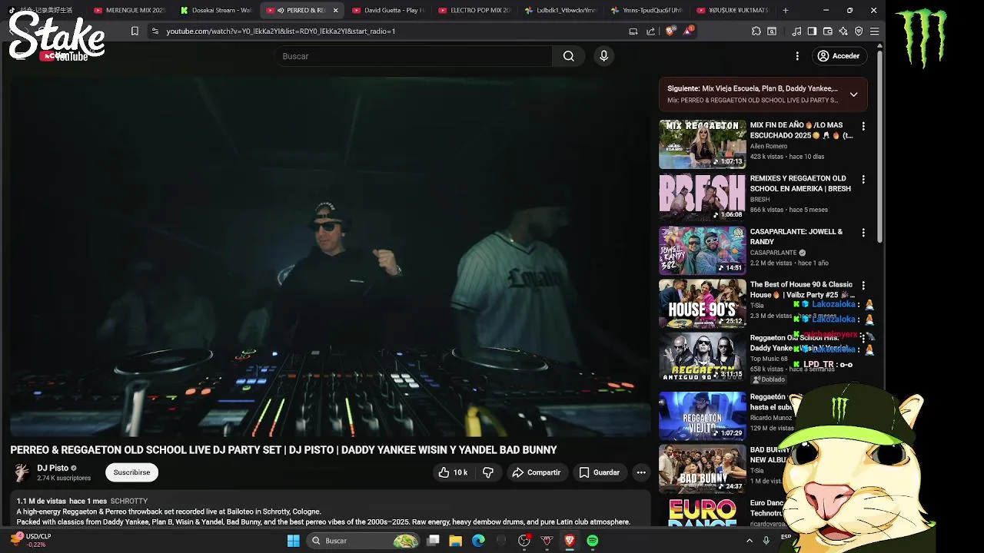
Task: Open a new browser tab
Action: click(785, 10)
